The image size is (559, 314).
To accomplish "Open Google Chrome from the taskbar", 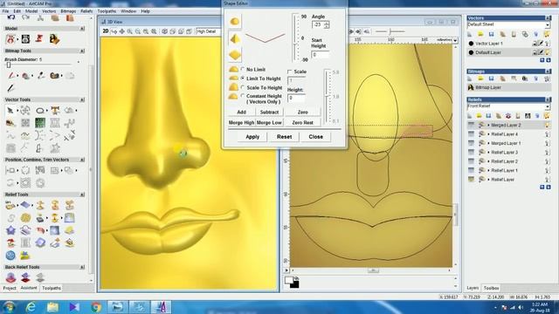I will coord(96,307).
